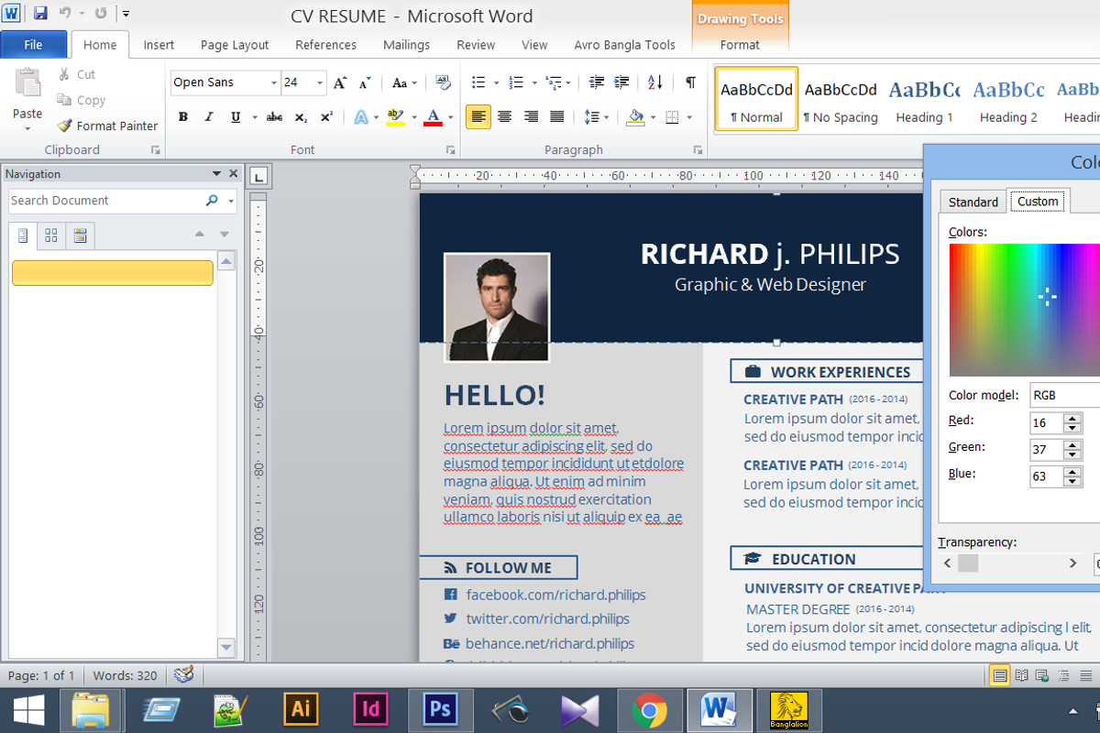This screenshot has width=1100, height=733.
Task: Switch to Avro Bangla Tools tab
Action: click(624, 44)
